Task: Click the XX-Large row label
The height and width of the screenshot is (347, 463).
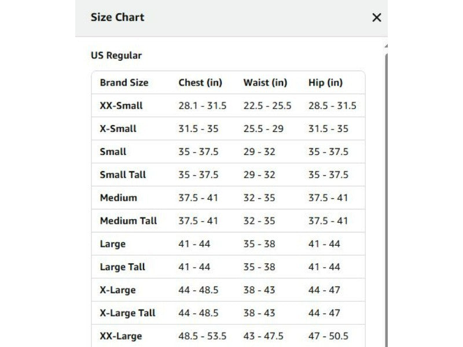Action: 121,336
